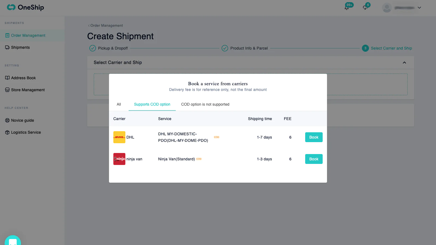Select the Supports COD option tab

[152, 104]
